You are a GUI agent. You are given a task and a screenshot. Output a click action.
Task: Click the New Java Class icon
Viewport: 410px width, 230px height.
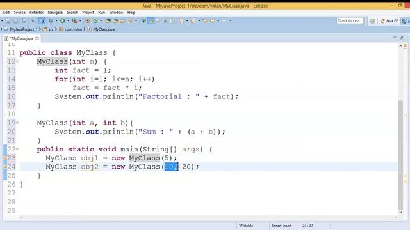95,20
